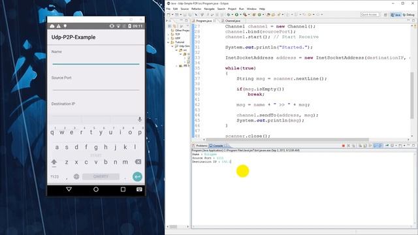Switch to the Program.java editor tab
This screenshot has width=418, height=235.
204,21
